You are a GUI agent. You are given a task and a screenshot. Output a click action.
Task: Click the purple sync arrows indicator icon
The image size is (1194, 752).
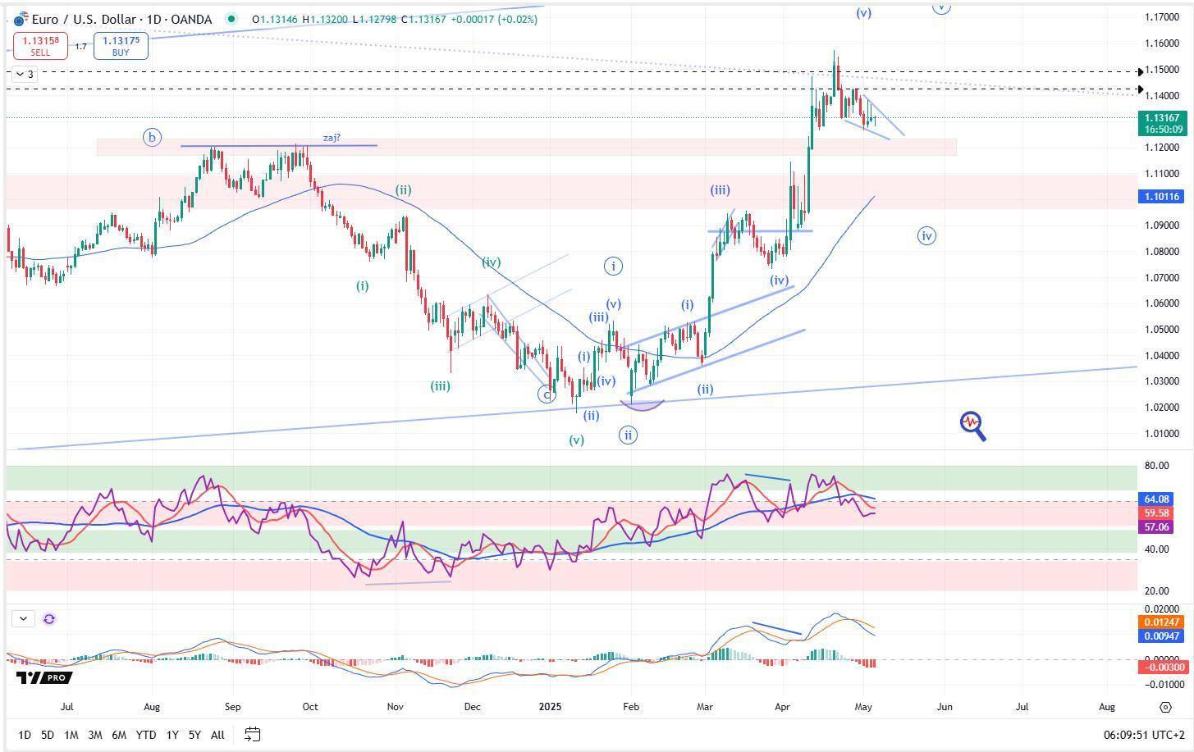(x=49, y=619)
